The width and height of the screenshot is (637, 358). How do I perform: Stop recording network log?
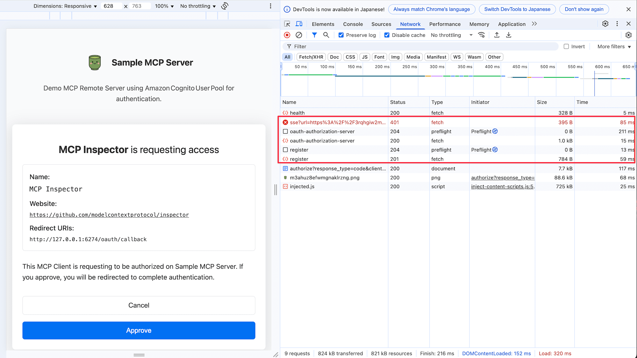coord(287,35)
